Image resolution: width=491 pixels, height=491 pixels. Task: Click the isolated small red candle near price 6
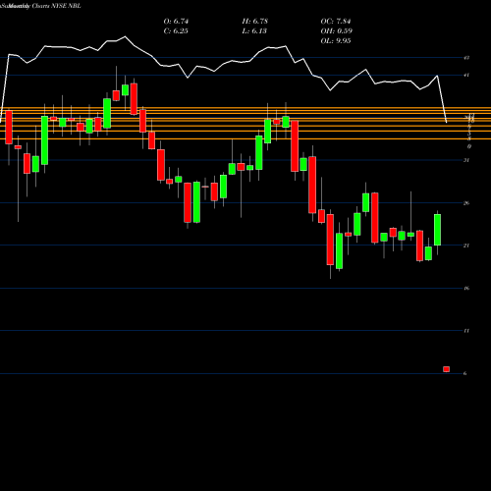coord(446,369)
